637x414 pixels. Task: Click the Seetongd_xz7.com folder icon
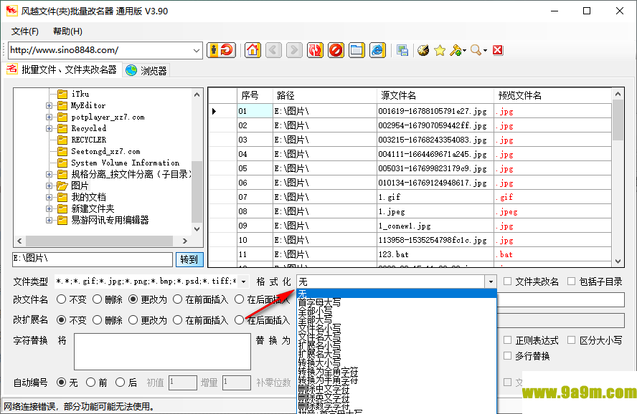click(62, 151)
